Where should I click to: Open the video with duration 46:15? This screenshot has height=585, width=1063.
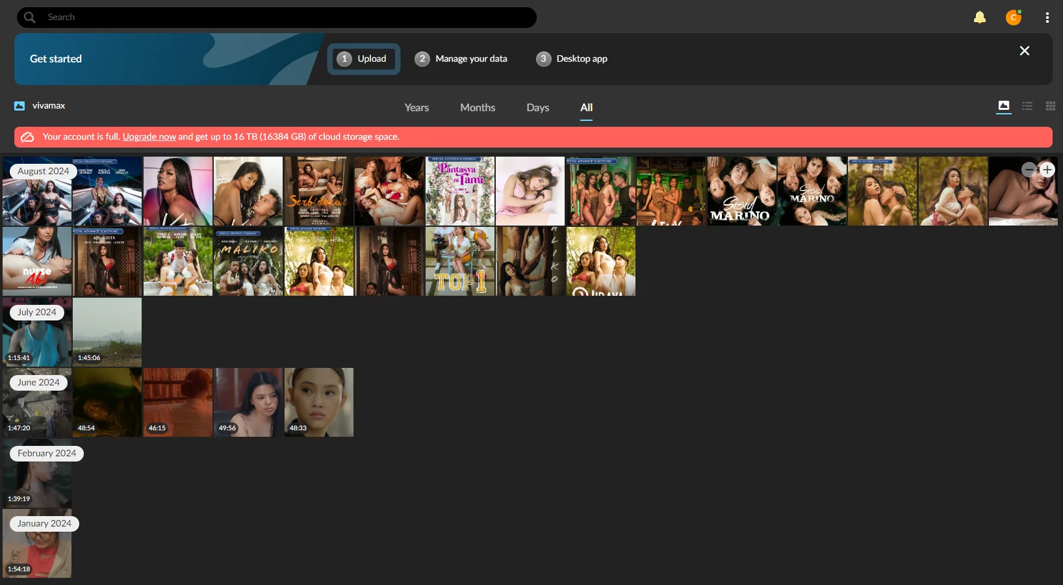point(178,402)
